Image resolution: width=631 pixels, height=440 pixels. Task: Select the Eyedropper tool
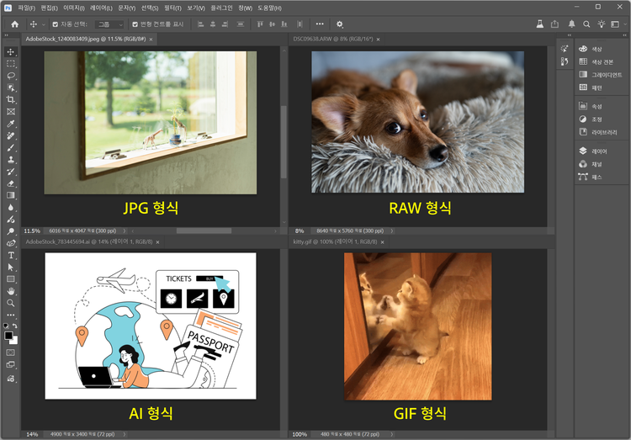10,124
